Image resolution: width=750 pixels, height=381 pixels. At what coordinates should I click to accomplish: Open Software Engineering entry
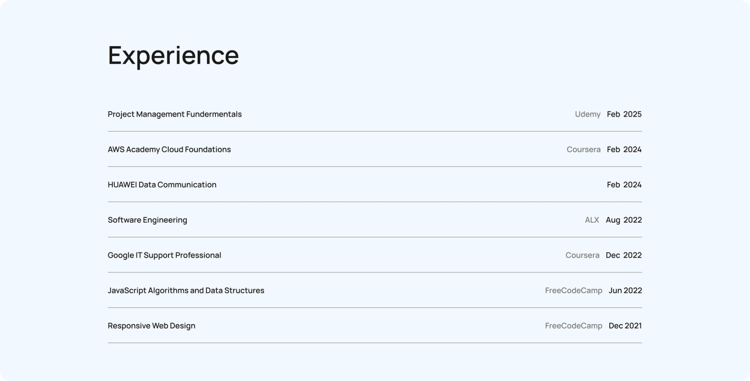147,220
